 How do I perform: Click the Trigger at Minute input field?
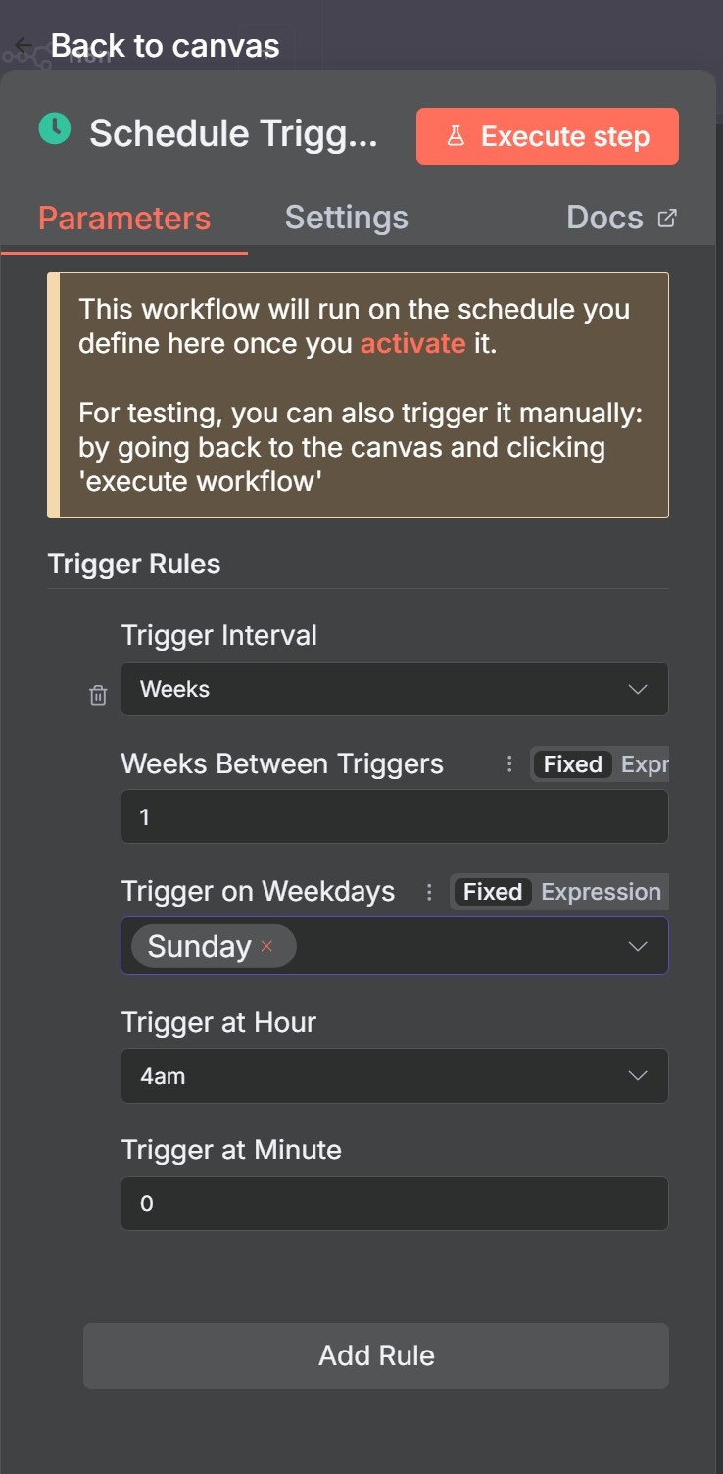(394, 1204)
